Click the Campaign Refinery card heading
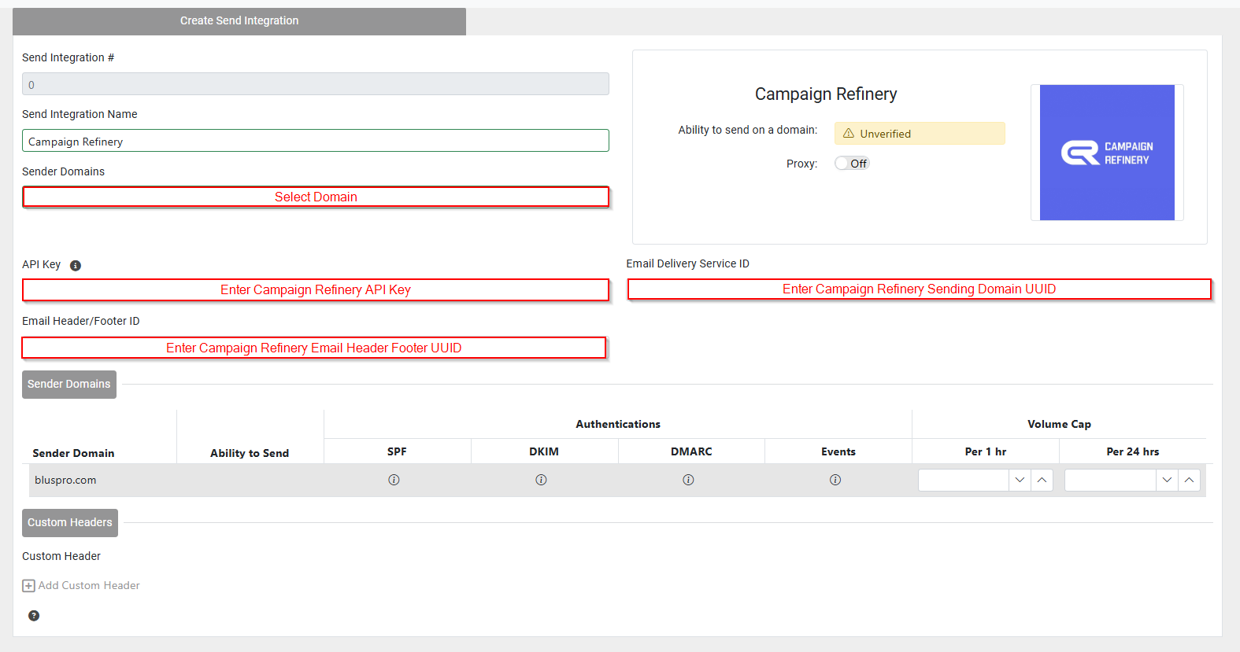The image size is (1240, 652). (826, 94)
